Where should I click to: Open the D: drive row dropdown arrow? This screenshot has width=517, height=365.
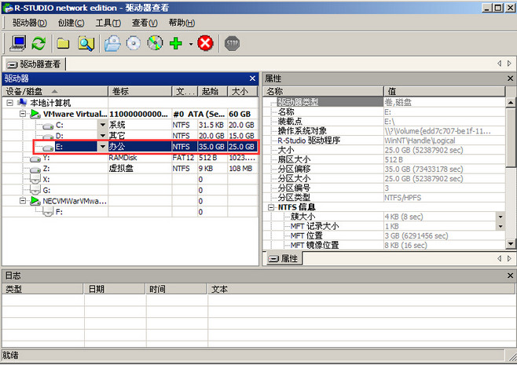tap(103, 136)
